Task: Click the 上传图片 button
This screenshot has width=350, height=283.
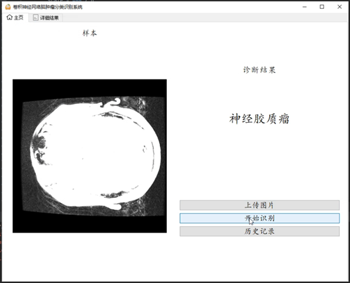Action: (x=260, y=205)
